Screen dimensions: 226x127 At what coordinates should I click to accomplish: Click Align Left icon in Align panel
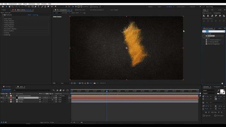pos(204,16)
